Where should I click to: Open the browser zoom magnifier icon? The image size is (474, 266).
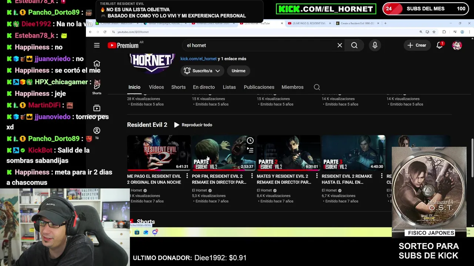click(421, 32)
